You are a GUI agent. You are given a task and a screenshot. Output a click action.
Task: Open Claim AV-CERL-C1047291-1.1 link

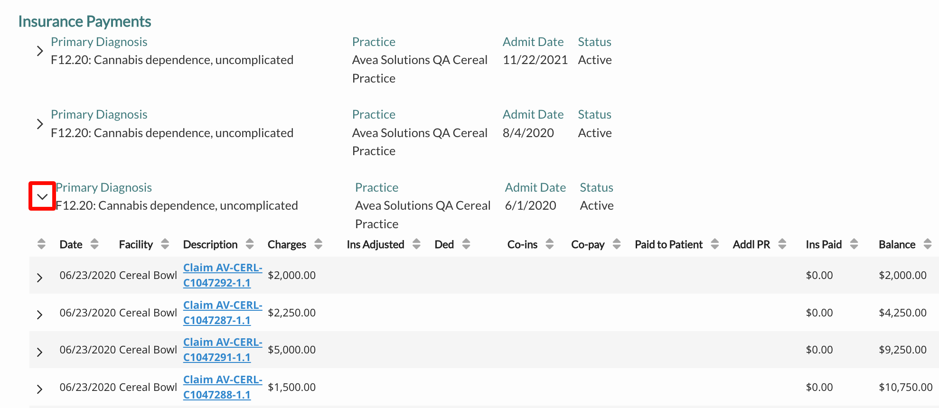(222, 350)
